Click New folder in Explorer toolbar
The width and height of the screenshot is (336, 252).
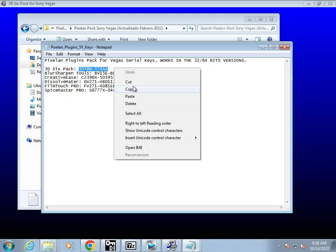[148, 39]
